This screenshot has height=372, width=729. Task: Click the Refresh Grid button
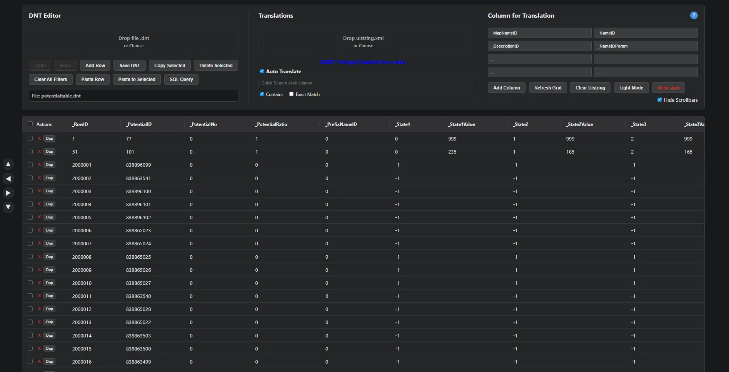tap(548, 88)
